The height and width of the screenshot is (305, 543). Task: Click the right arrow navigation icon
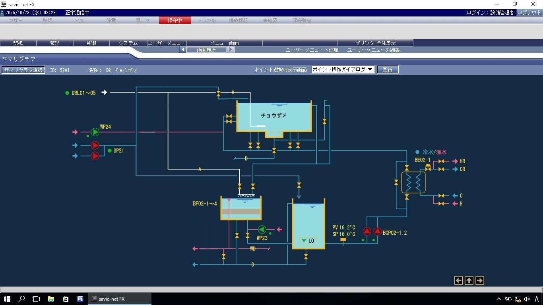[479, 281]
